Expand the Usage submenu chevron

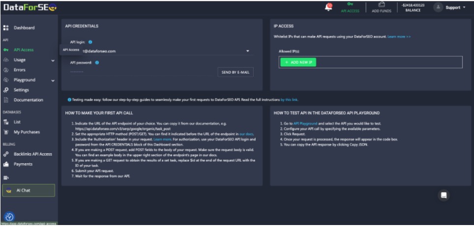pyautogui.click(x=53, y=61)
